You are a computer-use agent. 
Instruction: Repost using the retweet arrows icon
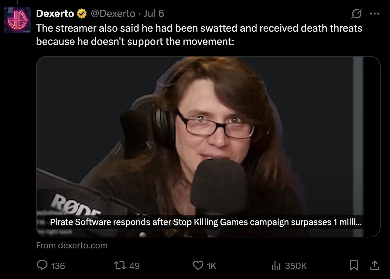120,265
